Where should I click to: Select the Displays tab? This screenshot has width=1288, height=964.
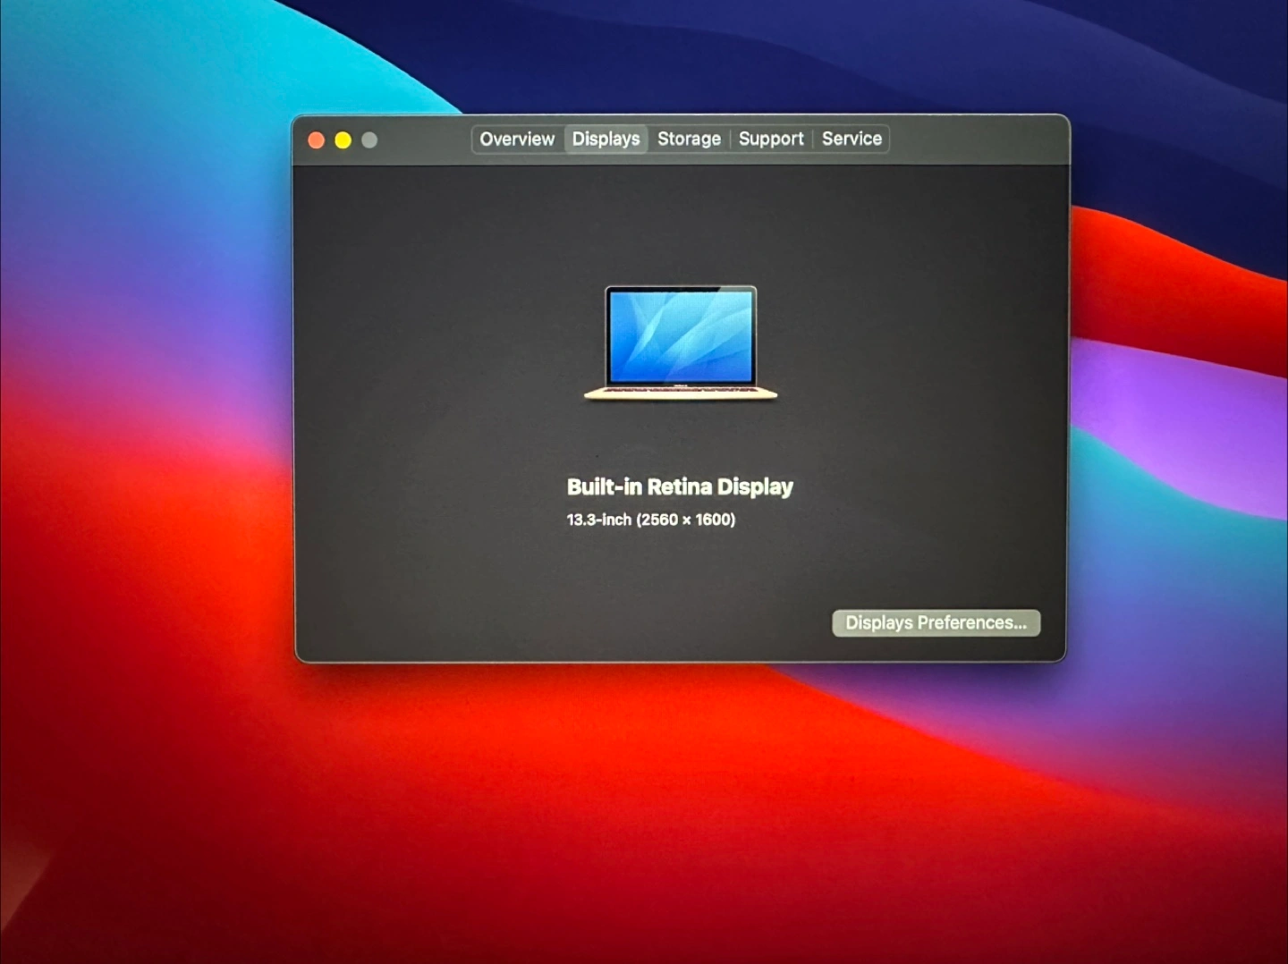[x=606, y=140]
